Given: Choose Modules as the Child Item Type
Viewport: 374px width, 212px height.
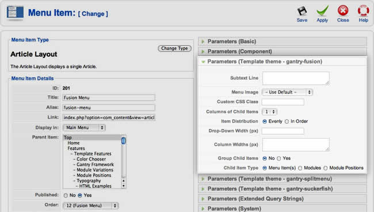Looking at the screenshot, I should click(300, 168).
